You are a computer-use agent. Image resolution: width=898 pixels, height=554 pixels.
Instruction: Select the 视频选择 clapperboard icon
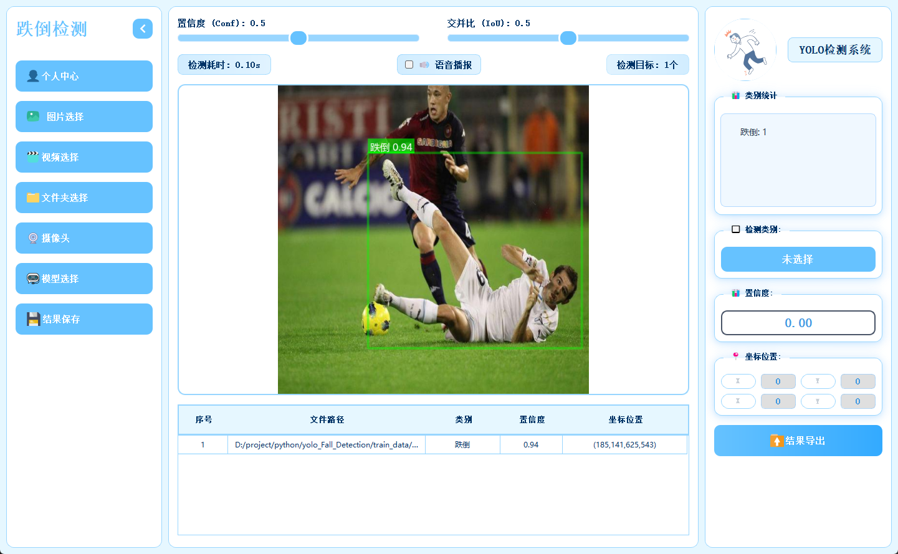pyautogui.click(x=33, y=157)
